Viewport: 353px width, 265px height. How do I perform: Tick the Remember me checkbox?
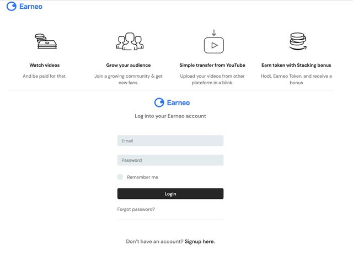click(120, 177)
